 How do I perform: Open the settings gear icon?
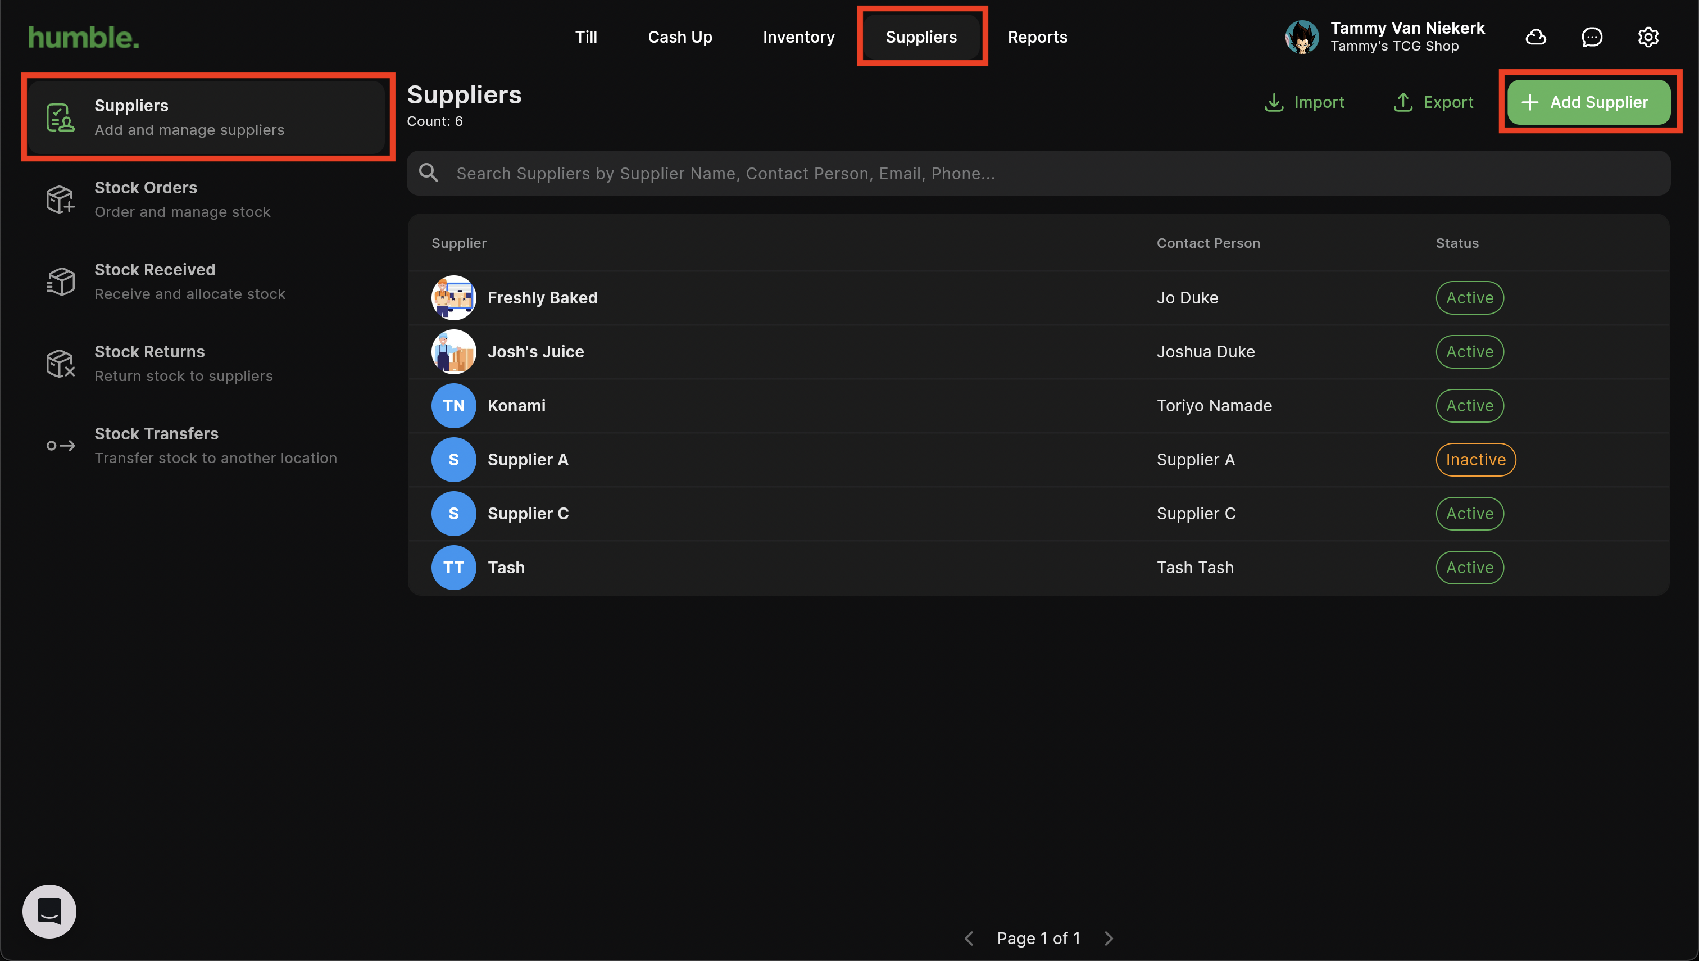(x=1647, y=37)
